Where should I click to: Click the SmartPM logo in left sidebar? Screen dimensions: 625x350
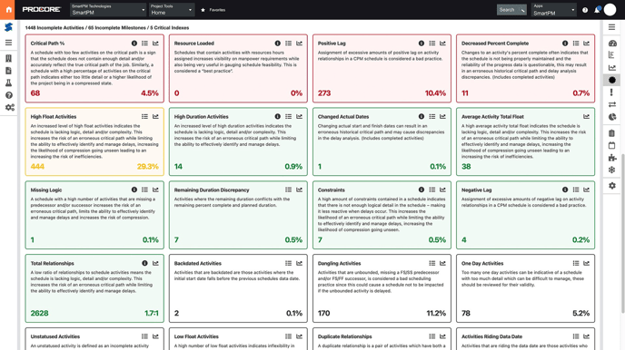pos(8,27)
